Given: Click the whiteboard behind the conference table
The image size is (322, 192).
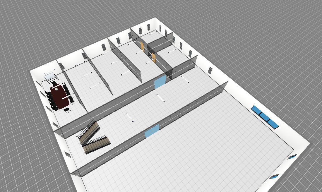Looking at the screenshot, I should [50, 77].
